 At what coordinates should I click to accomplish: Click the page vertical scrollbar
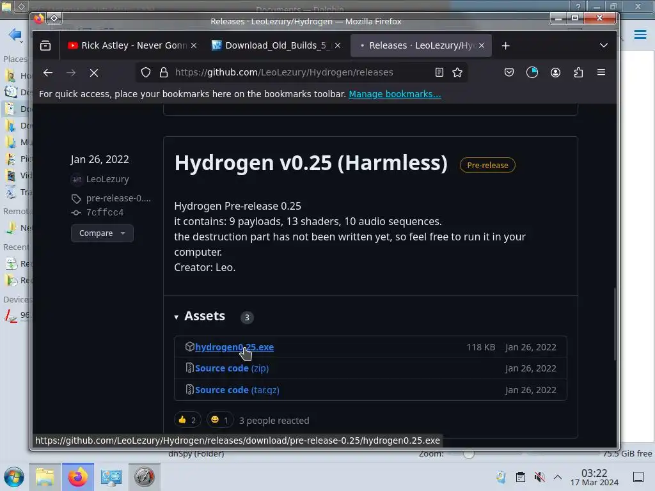[615, 323]
